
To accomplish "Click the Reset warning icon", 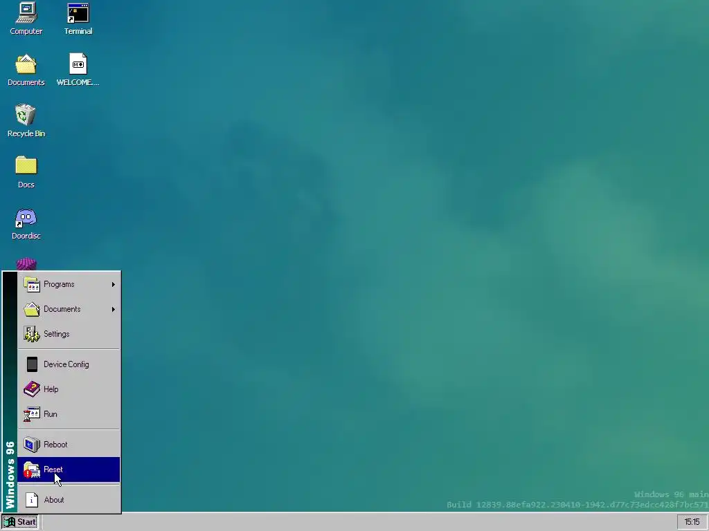I will [32, 469].
